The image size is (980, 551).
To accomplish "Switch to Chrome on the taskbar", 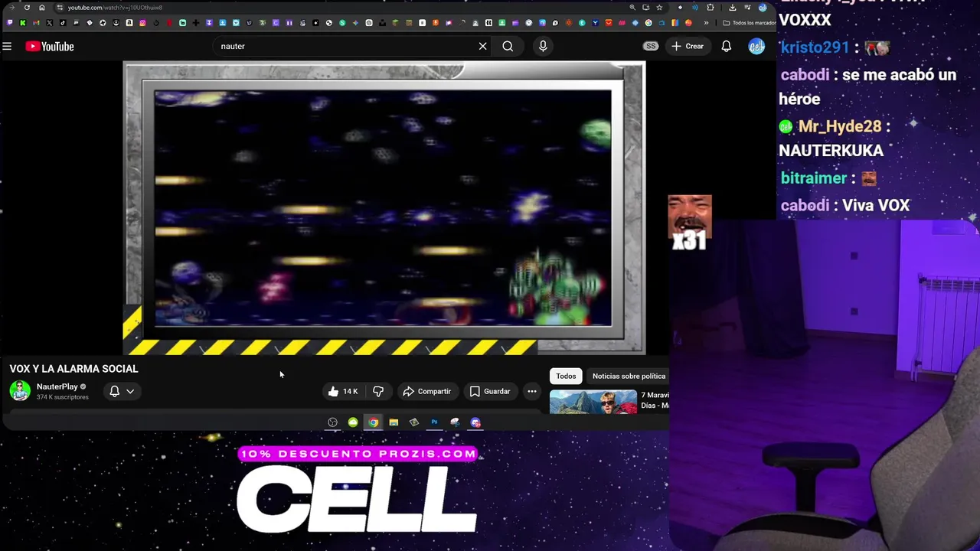I will point(373,422).
